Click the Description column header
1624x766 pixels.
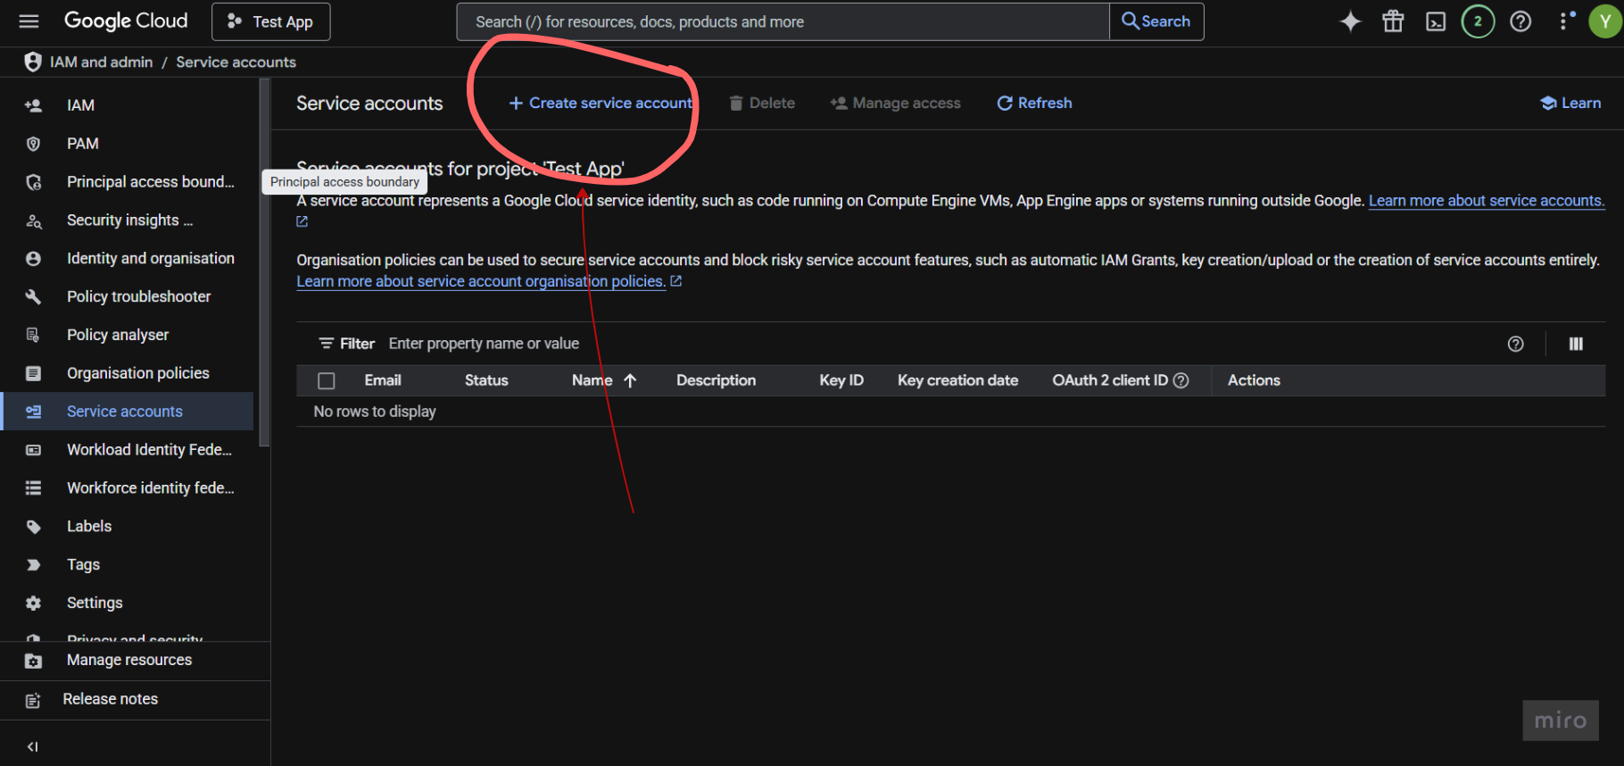(x=716, y=380)
